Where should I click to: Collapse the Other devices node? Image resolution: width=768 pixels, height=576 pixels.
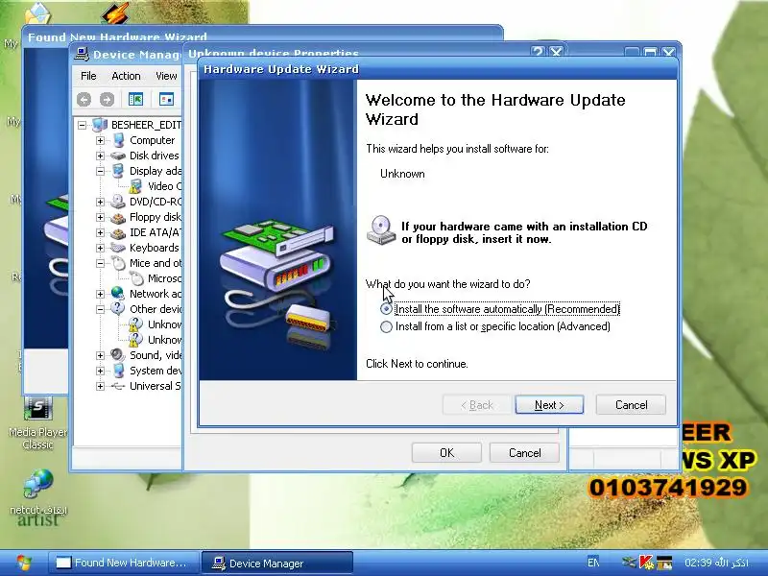[x=101, y=309]
